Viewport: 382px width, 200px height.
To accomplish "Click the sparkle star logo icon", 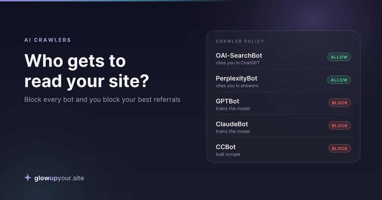I will (28, 178).
